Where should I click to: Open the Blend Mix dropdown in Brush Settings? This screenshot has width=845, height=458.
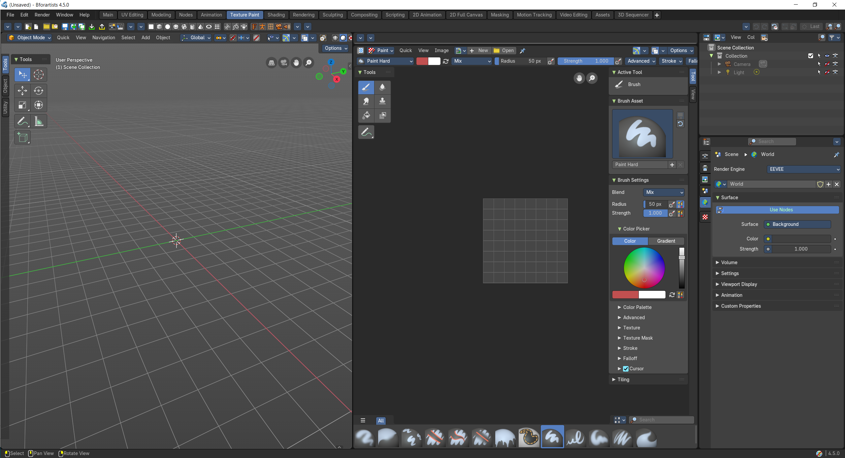(x=664, y=192)
